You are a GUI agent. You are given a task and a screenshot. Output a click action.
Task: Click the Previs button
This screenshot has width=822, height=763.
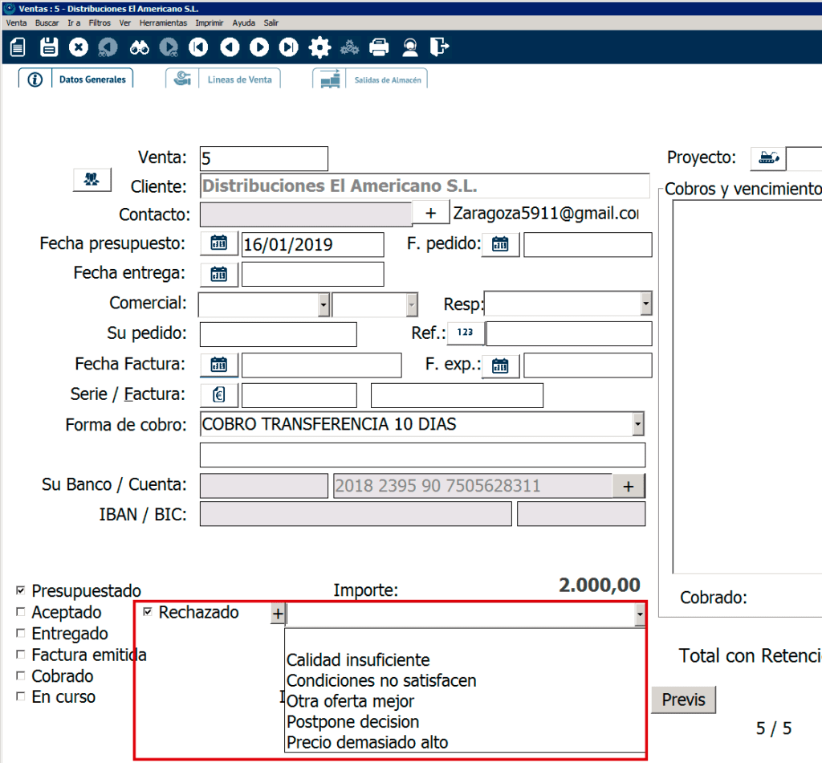coord(683,700)
